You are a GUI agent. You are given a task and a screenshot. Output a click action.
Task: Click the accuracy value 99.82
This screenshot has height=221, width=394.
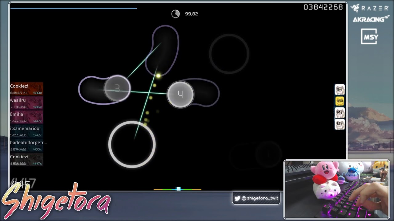(191, 14)
